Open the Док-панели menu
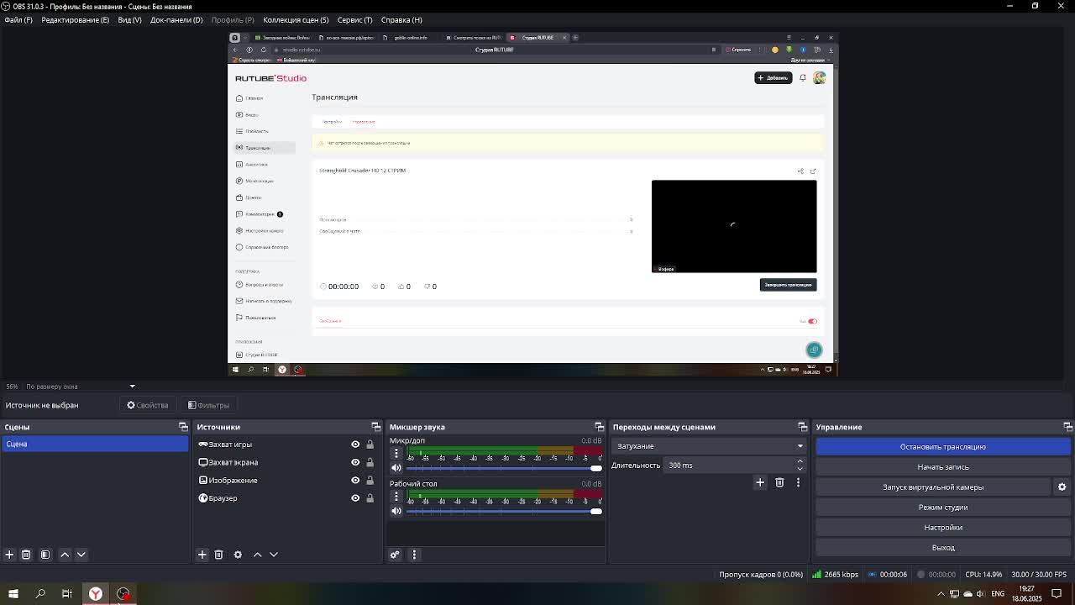Image resolution: width=1075 pixels, height=605 pixels. [176, 19]
